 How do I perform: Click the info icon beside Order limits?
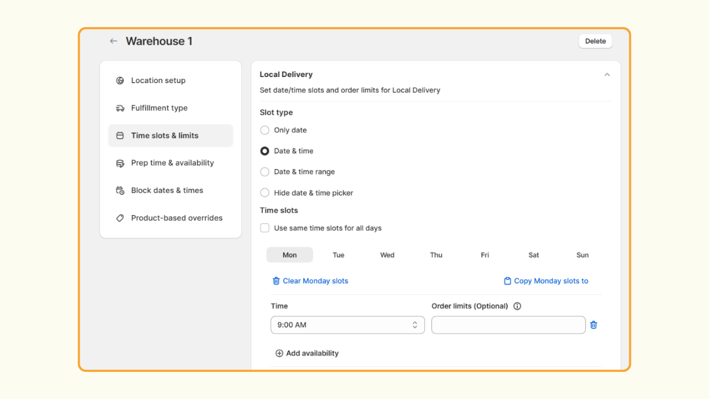pos(517,306)
